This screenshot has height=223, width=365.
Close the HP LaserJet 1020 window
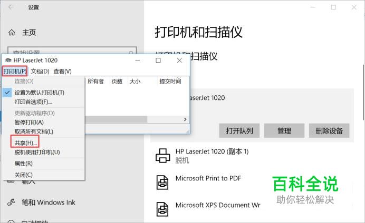pyautogui.click(x=179, y=60)
